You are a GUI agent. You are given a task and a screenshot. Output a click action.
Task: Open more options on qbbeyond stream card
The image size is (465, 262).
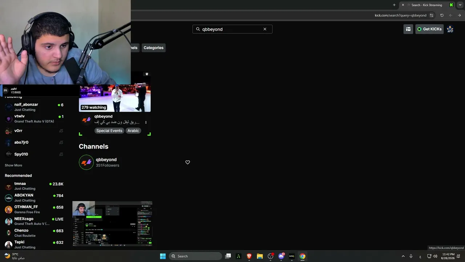(x=146, y=123)
